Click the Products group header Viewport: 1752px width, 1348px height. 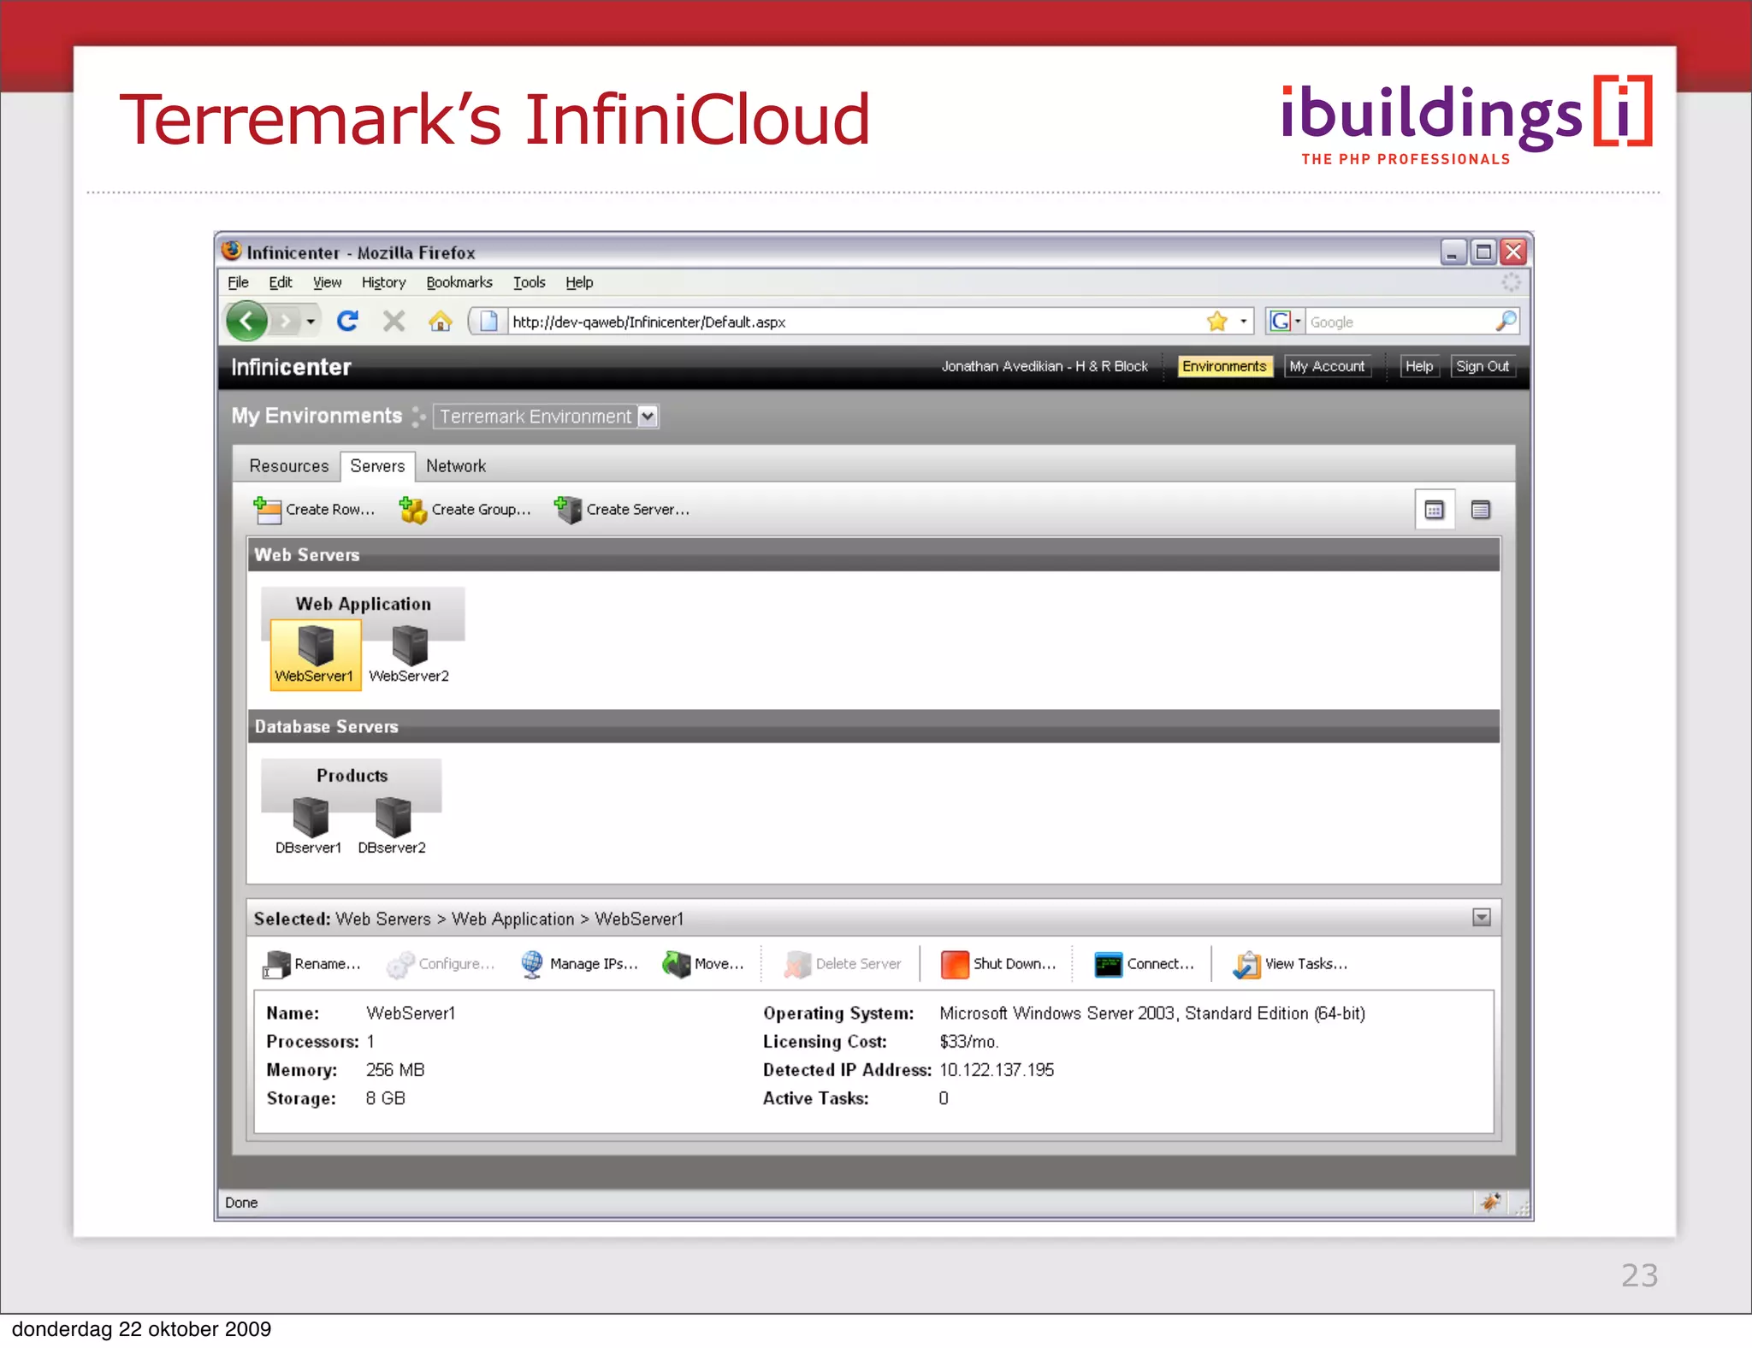point(352,776)
